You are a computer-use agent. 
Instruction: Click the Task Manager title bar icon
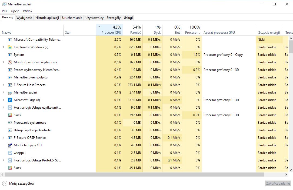coord(4,4)
